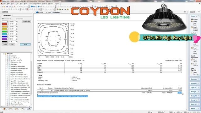Click the Colors button
201x113 pixels.
click(x=5, y=45)
